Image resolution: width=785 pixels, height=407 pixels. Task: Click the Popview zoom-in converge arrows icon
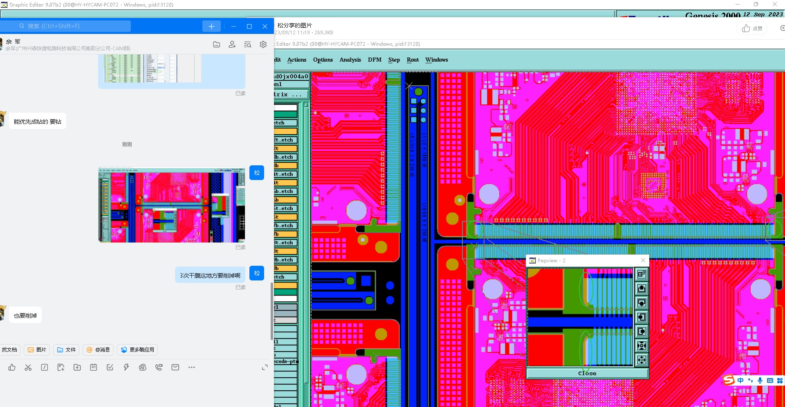641,346
